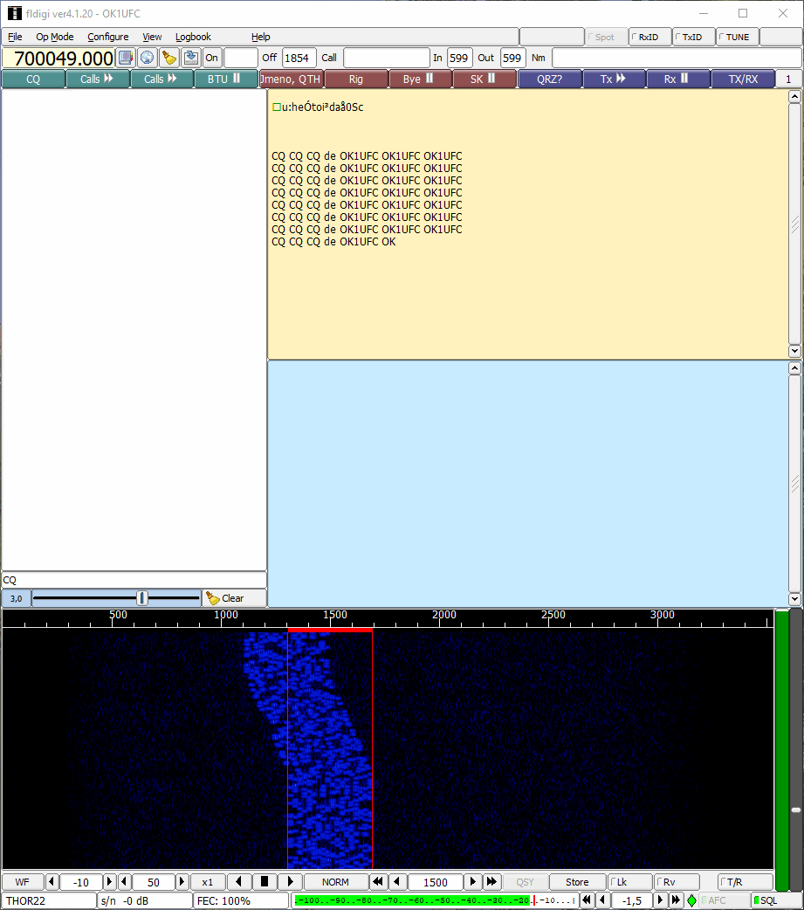The image size is (804, 910).
Task: Click the fast-forward cursor frequency arrow
Action: pos(491,882)
